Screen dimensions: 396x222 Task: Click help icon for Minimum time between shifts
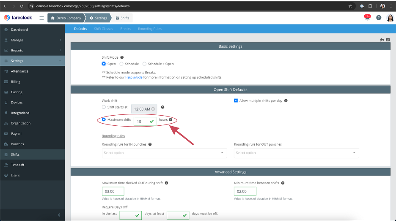pyautogui.click(x=283, y=183)
